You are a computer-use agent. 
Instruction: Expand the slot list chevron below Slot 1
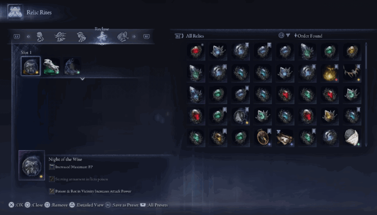point(82,79)
